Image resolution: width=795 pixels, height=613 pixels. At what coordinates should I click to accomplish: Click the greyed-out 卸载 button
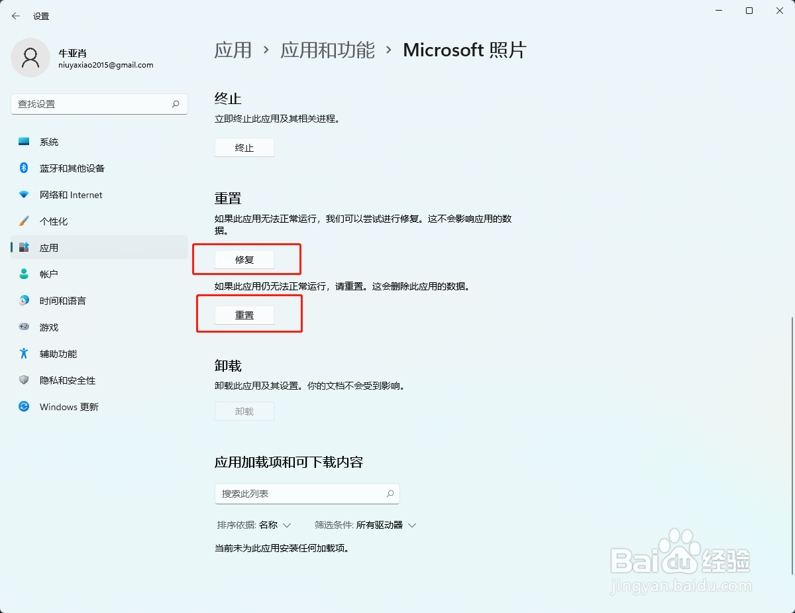tap(244, 412)
